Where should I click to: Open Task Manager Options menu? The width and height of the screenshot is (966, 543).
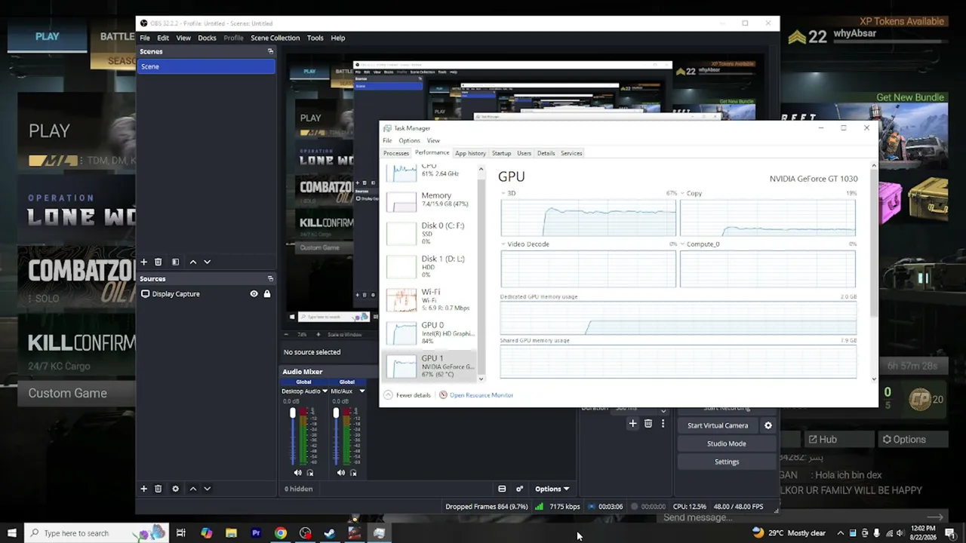point(409,141)
